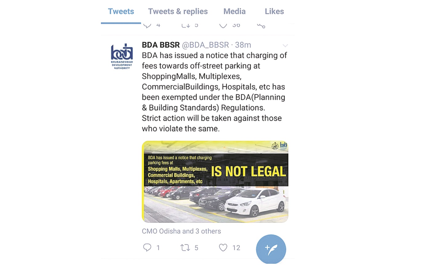Viewport: 432px width, 265px height.
Task: Retweet the previous tweet above BDA's post
Action: 186,25
